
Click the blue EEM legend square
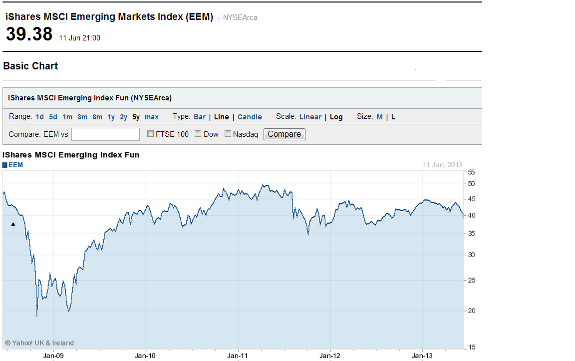[5, 165]
